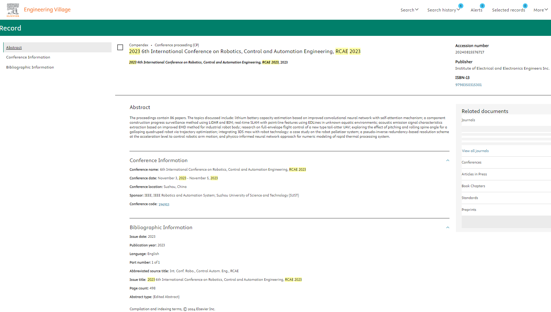Image resolution: width=551 pixels, height=312 pixels.
Task: Open ISBN-13 link 9798350315301
Action: pos(468,85)
